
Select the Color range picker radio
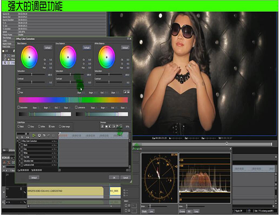pos(60,126)
